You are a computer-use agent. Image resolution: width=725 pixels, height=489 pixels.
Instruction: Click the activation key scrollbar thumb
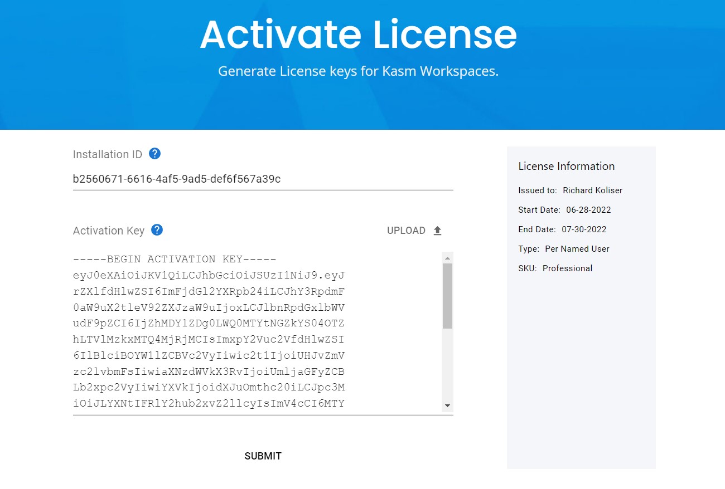click(x=447, y=295)
